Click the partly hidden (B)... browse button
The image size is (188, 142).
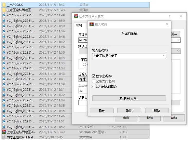click(x=175, y=34)
